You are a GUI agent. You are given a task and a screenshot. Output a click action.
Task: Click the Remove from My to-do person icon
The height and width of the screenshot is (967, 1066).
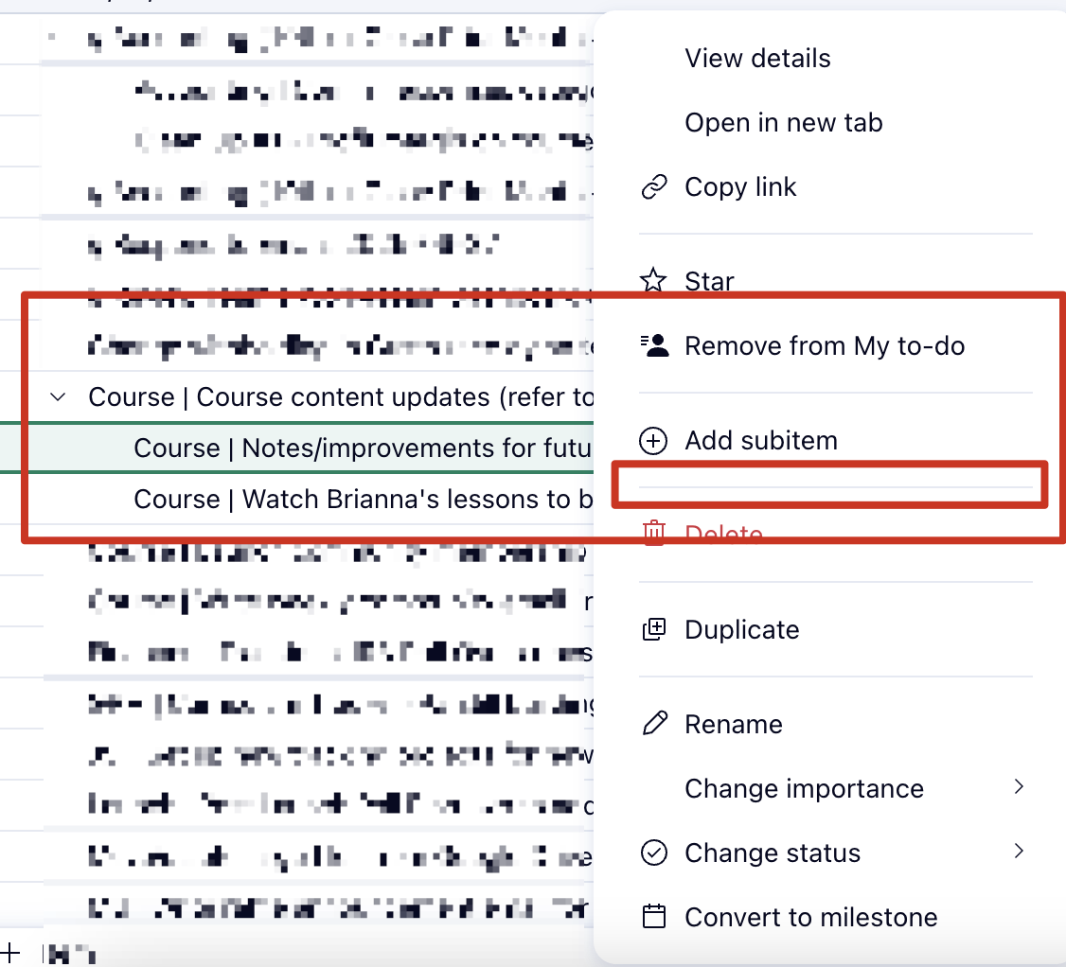[x=654, y=345]
